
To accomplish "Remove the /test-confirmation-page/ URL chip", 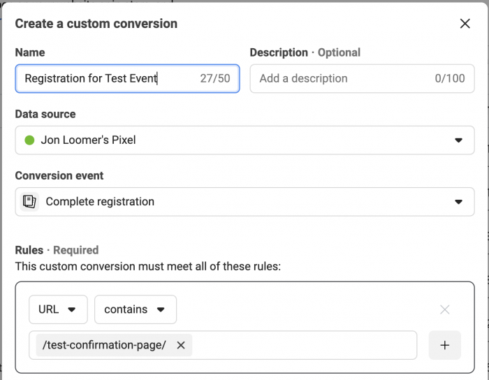I will 181,345.
